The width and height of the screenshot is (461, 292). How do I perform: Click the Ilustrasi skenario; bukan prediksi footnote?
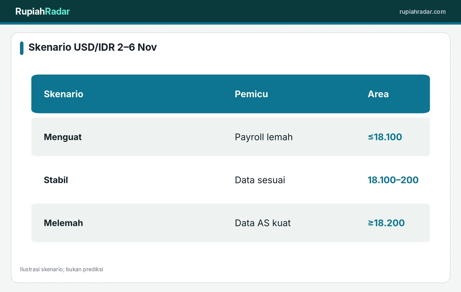[61, 269]
